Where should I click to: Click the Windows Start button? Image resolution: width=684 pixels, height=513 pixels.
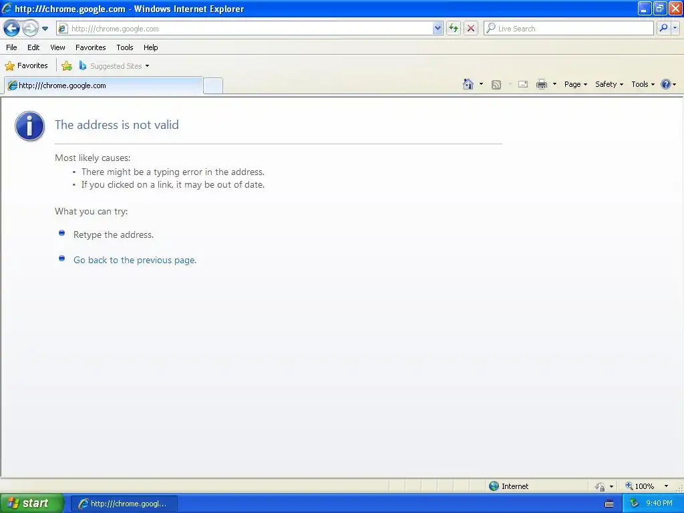pyautogui.click(x=31, y=504)
